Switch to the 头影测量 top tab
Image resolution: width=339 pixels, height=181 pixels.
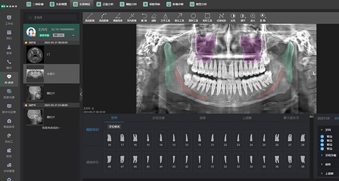click(x=58, y=4)
